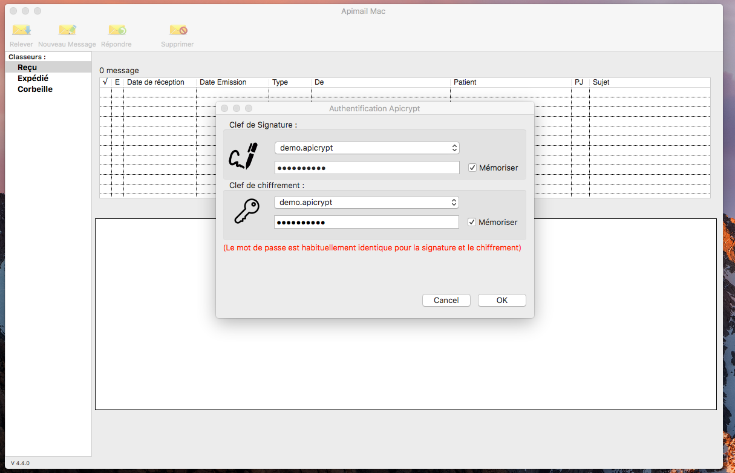735x473 pixels.
Task: Toggle Mémoriser for the chiffrement key
Action: coord(472,222)
